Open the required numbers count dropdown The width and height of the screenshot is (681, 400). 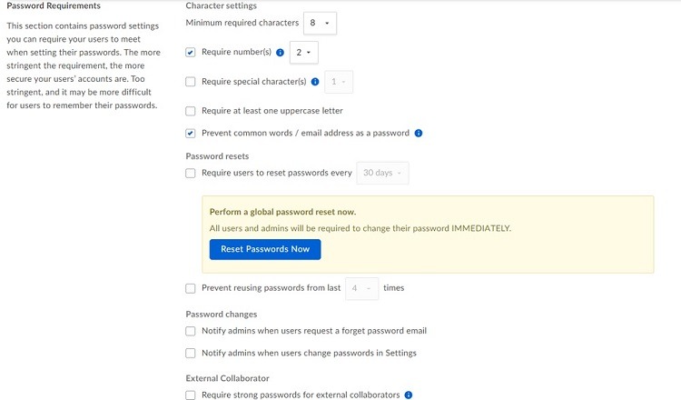tap(303, 53)
